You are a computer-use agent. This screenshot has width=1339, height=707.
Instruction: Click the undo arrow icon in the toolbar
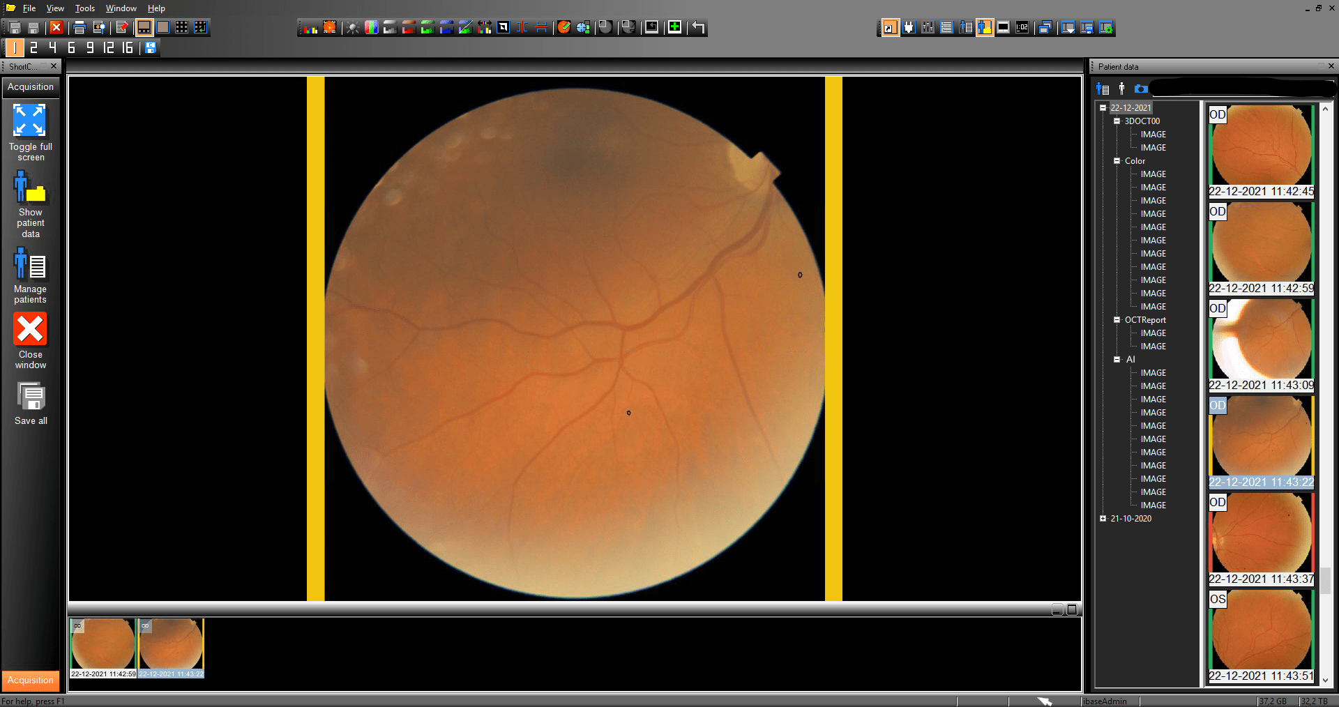click(x=698, y=28)
